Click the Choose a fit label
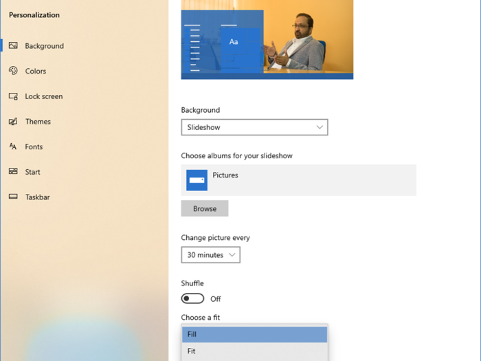This screenshot has height=361, width=481. pos(200,317)
